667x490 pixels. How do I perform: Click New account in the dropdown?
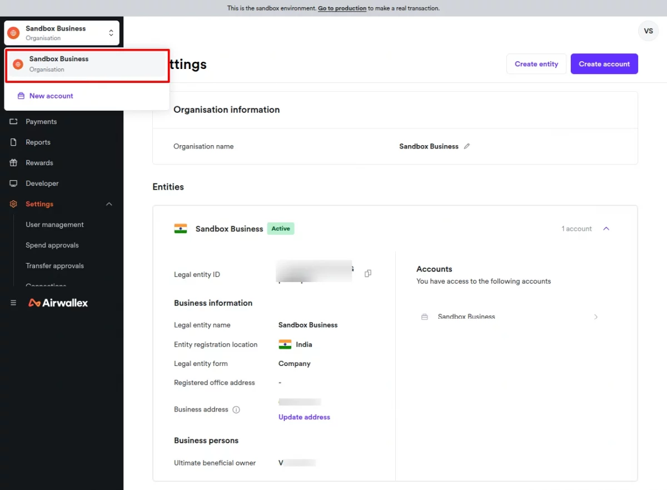[51, 96]
